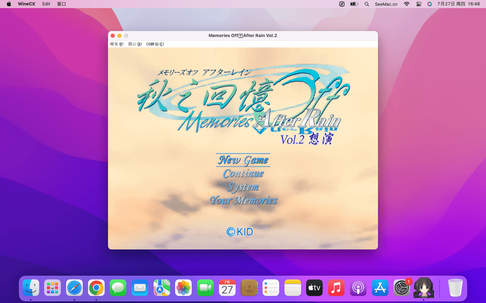486x303 pixels.
Task: Select Continue on the title screen
Action: (243, 173)
